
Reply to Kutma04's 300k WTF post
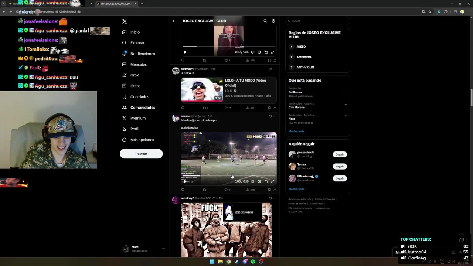tap(183, 108)
